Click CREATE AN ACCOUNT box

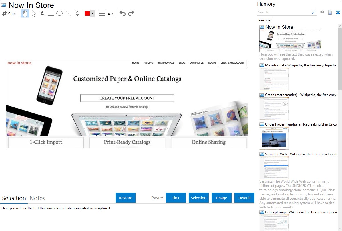pyautogui.click(x=232, y=63)
